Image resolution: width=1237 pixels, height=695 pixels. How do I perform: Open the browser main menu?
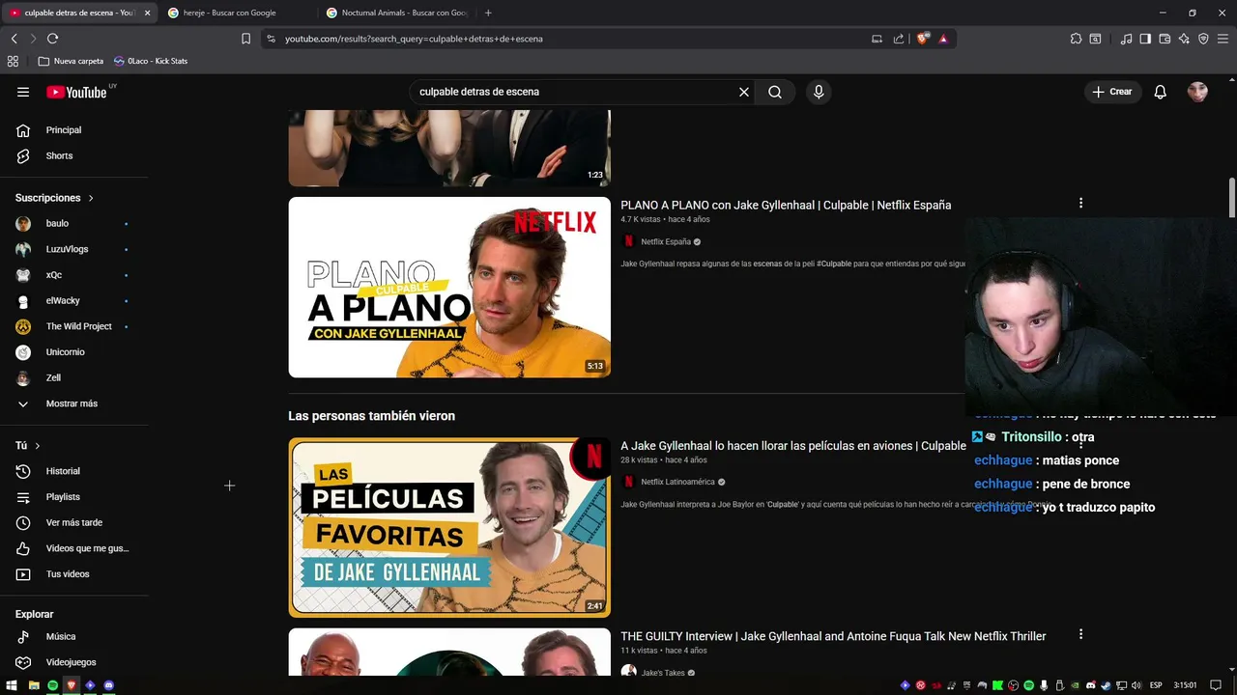point(1223,39)
